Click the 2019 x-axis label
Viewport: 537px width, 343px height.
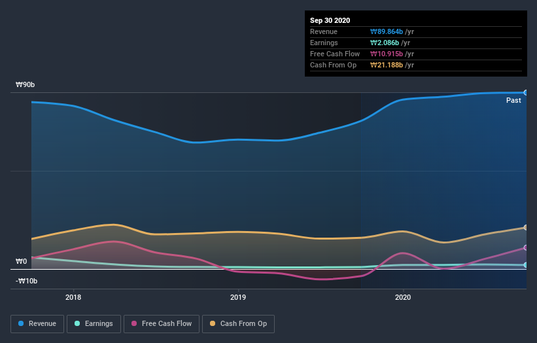tap(238, 297)
